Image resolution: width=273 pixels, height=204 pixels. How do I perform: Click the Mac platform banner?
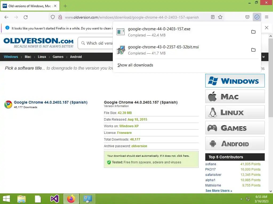click(x=235, y=96)
